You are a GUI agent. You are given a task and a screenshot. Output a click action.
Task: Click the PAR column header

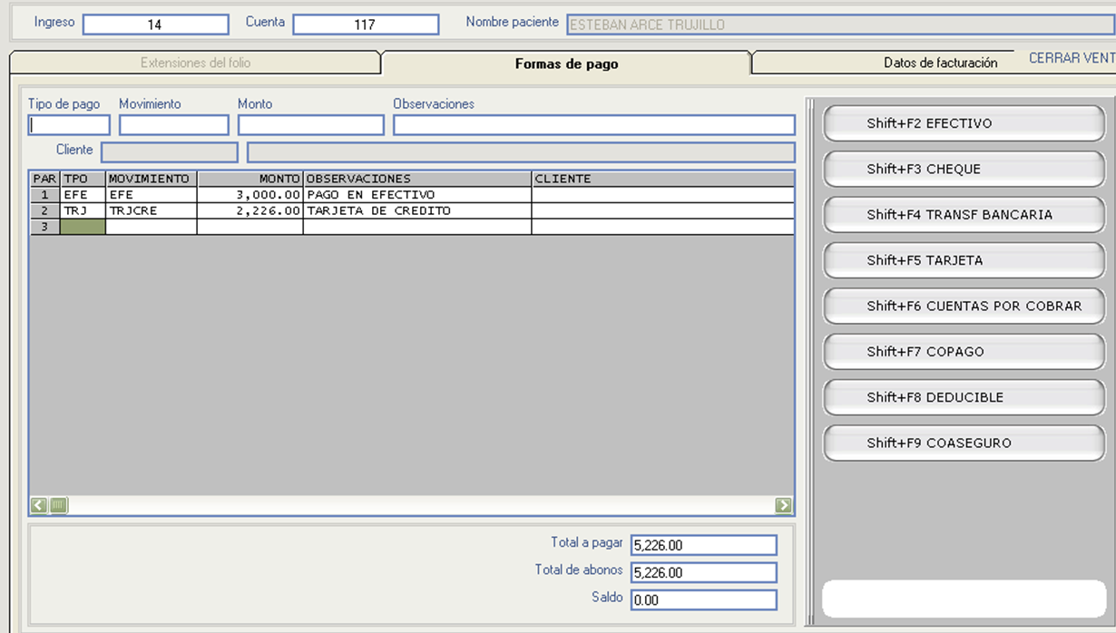click(x=44, y=179)
